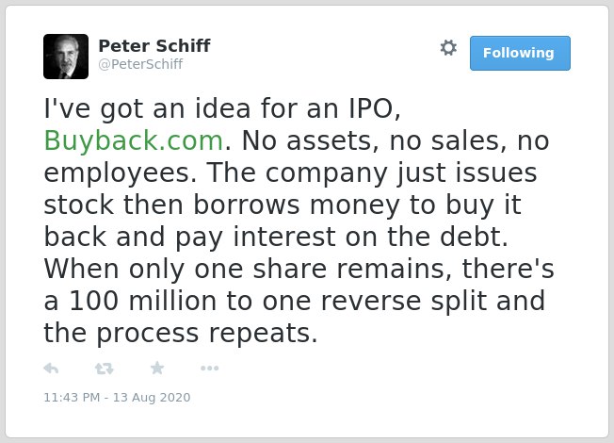614x443 pixels.
Task: Click the green Buyback.com hyperlink text
Action: pyautogui.click(x=134, y=140)
